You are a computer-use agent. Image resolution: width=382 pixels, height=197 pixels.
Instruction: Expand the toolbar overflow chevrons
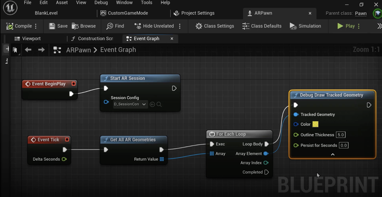pos(379,26)
